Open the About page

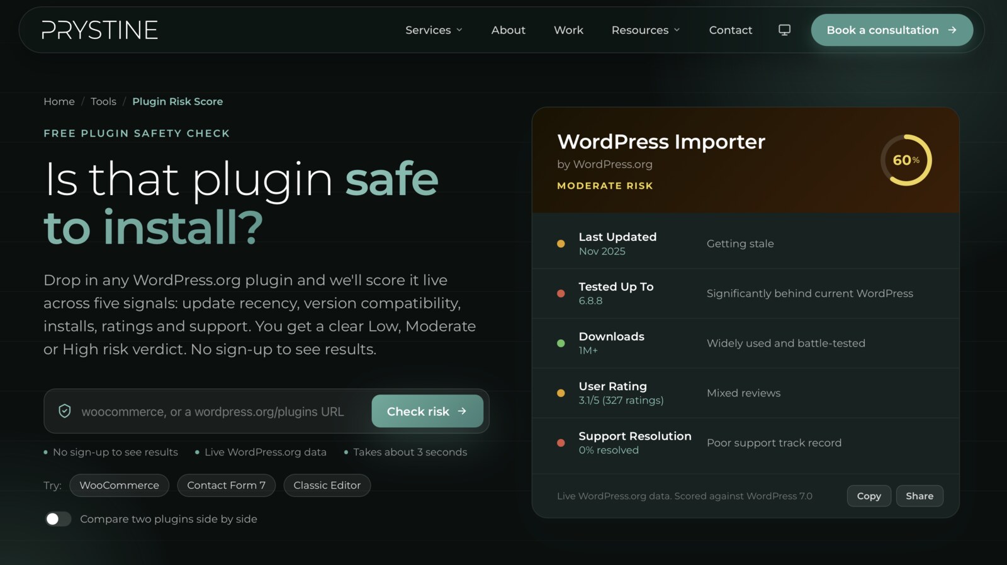point(508,30)
